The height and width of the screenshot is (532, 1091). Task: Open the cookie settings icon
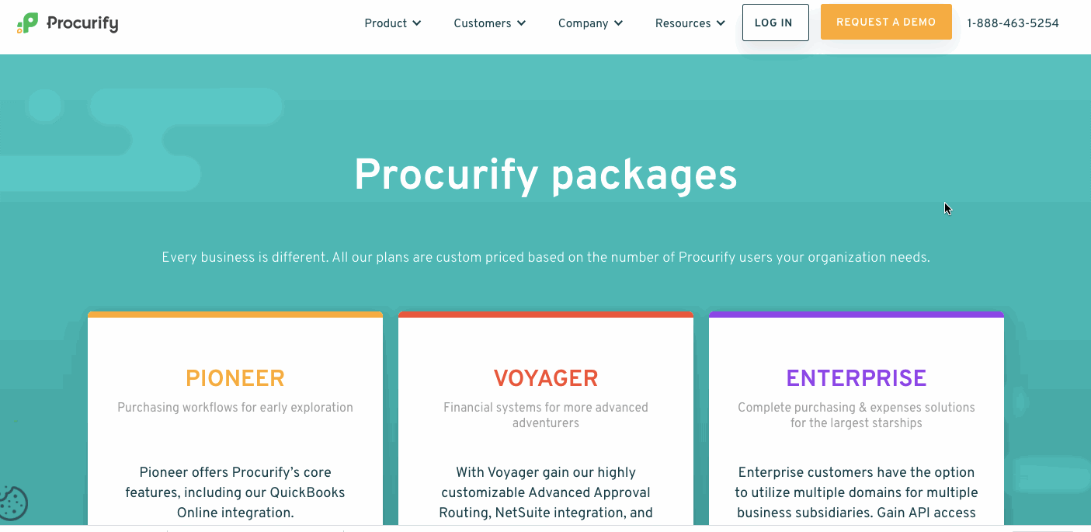(13, 503)
